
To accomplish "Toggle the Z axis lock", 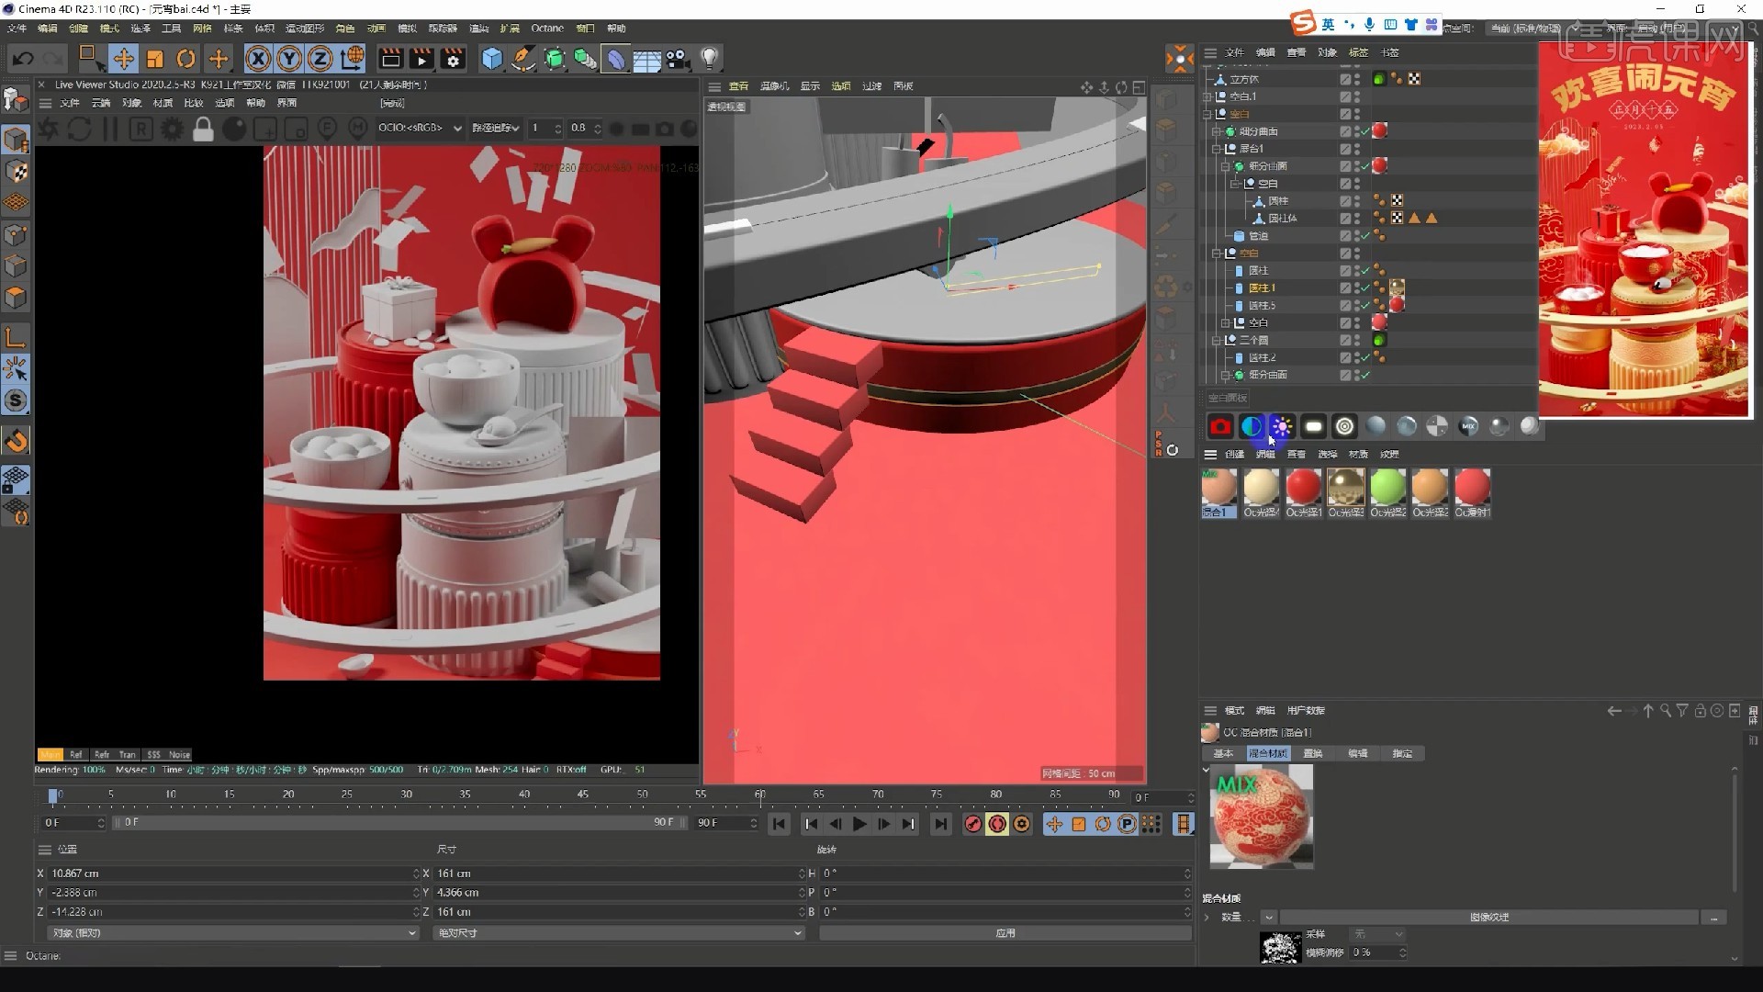I will tap(320, 59).
